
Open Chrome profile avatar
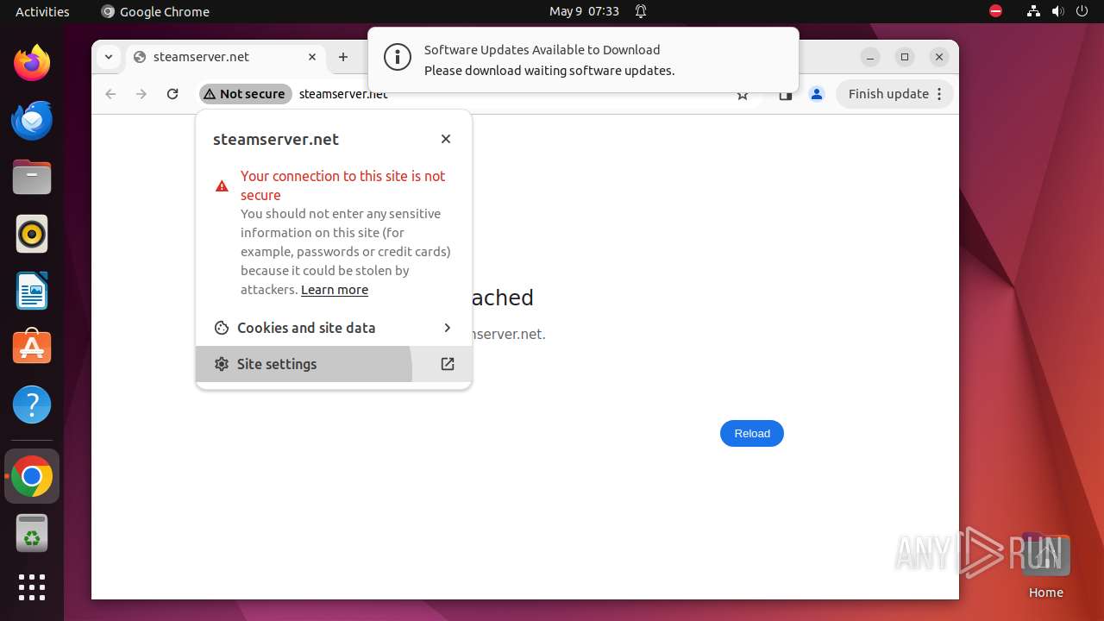(817, 94)
